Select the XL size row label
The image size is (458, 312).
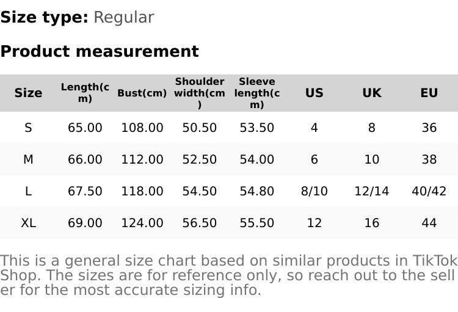tap(28, 223)
